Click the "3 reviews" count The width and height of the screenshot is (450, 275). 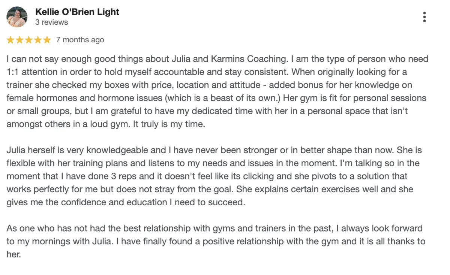(52, 22)
